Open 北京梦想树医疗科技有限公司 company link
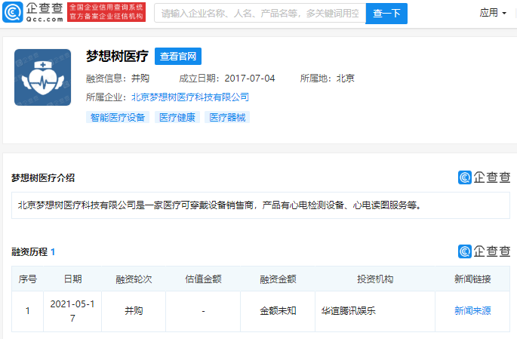Screen dimensions: 517x339 pyautogui.click(x=189, y=97)
